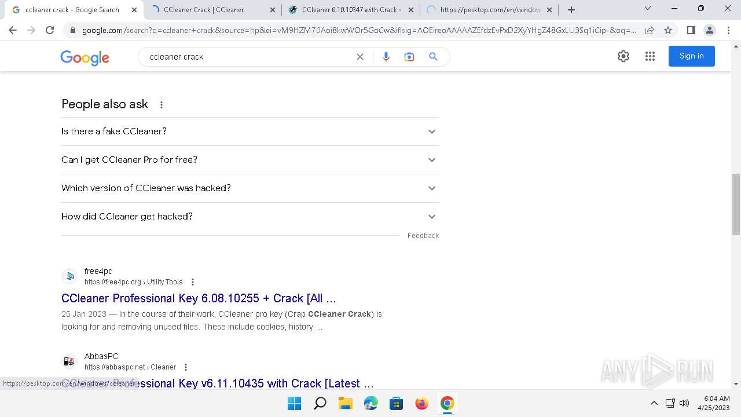Expand 'Which version of CCleaner was hacked?'
This screenshot has height=417, width=741.
click(250, 188)
